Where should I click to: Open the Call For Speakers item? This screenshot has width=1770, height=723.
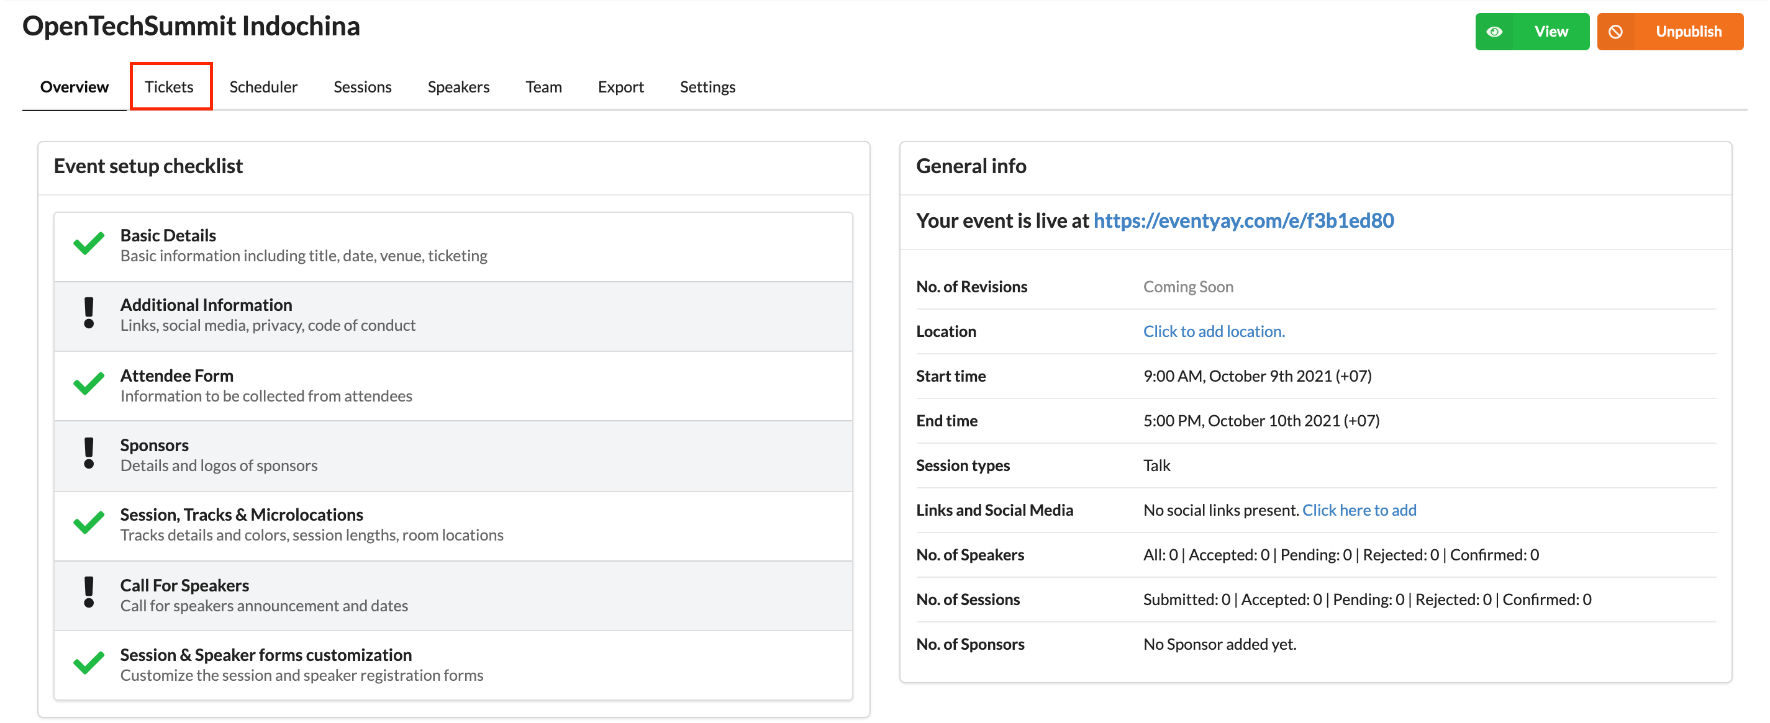(453, 596)
